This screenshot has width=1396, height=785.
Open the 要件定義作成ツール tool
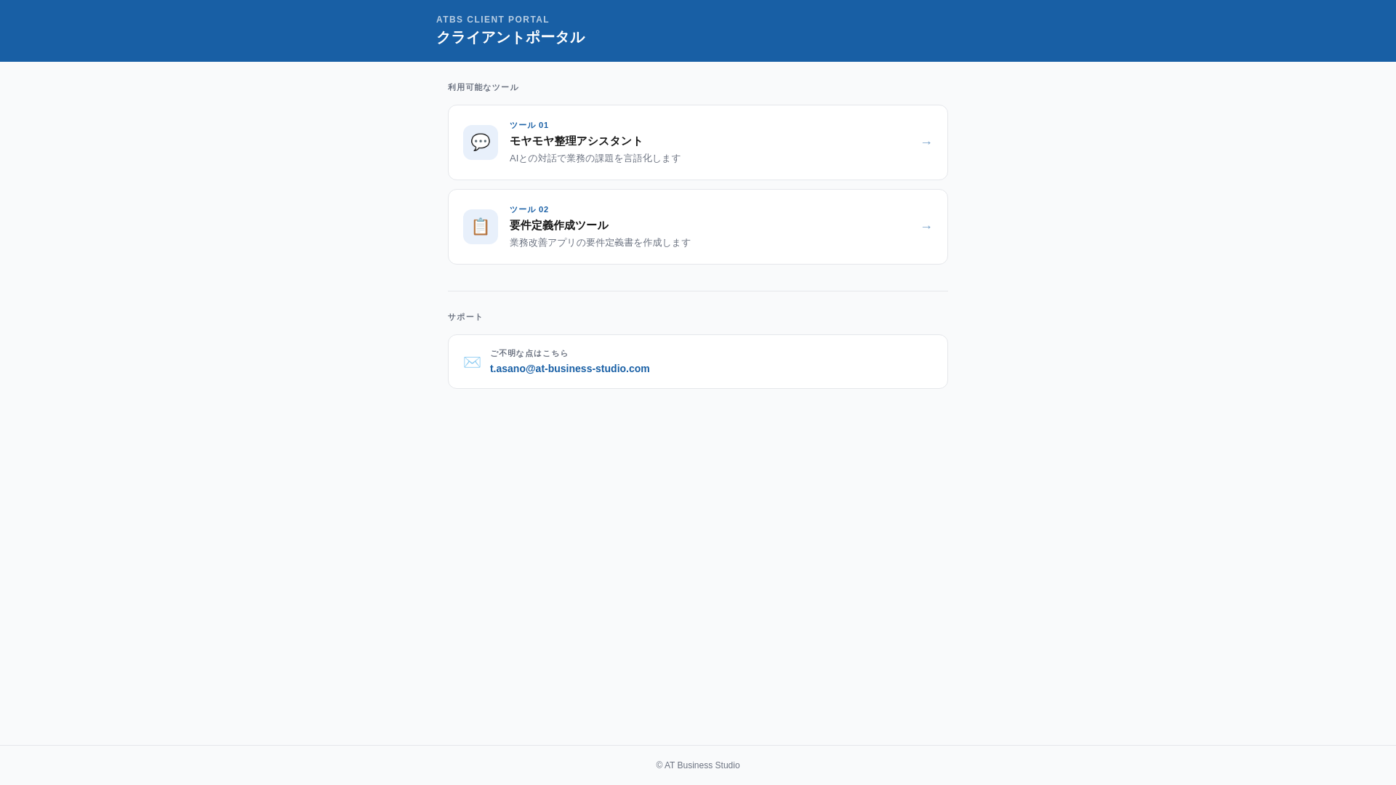[698, 227]
